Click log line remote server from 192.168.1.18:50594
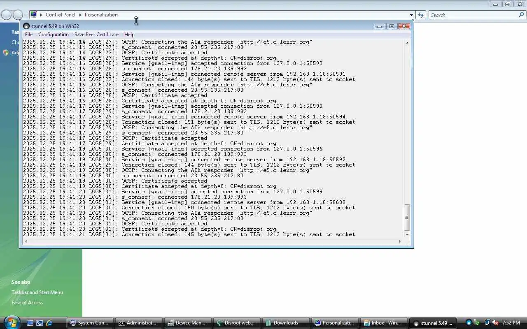Image resolution: width=527 pixels, height=329 pixels. coord(184,117)
